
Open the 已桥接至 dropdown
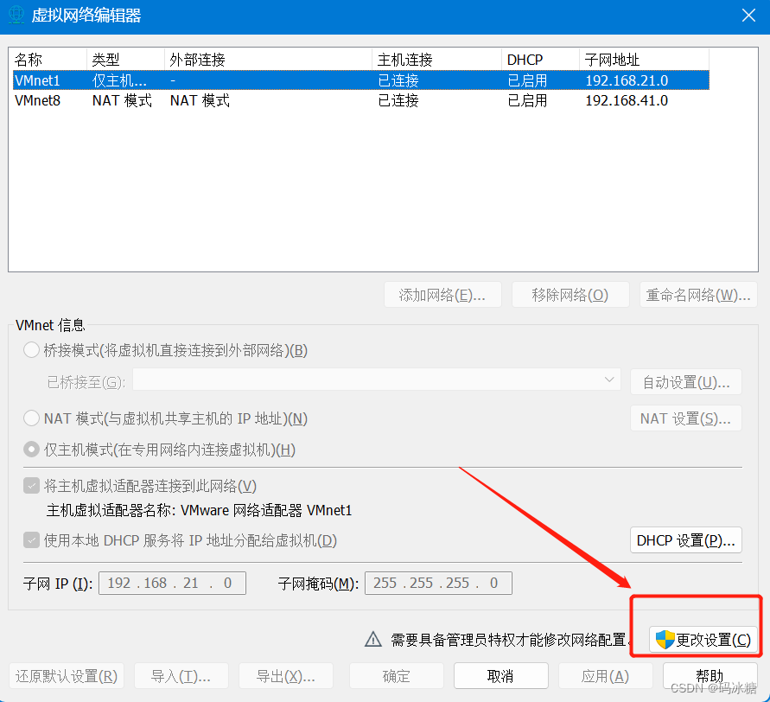click(x=377, y=380)
